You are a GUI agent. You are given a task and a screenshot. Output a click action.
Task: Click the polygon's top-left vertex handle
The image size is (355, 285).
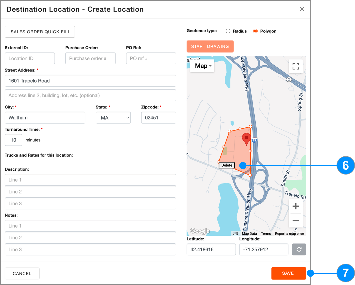point(229,131)
